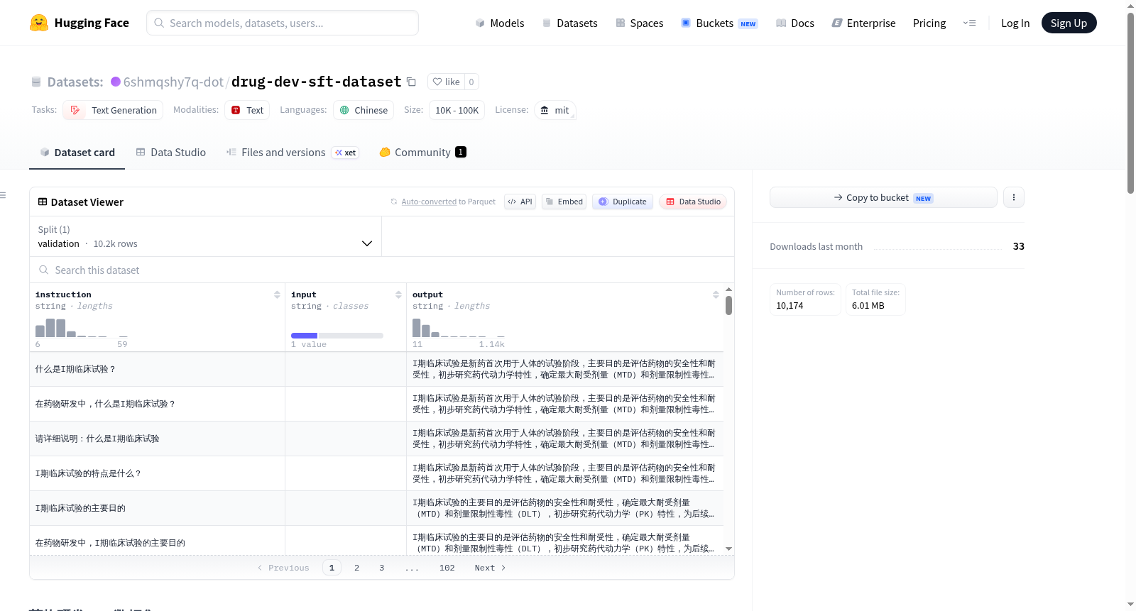Image resolution: width=1136 pixels, height=611 pixels.
Task: Open the Data Studio tab
Action: (171, 153)
